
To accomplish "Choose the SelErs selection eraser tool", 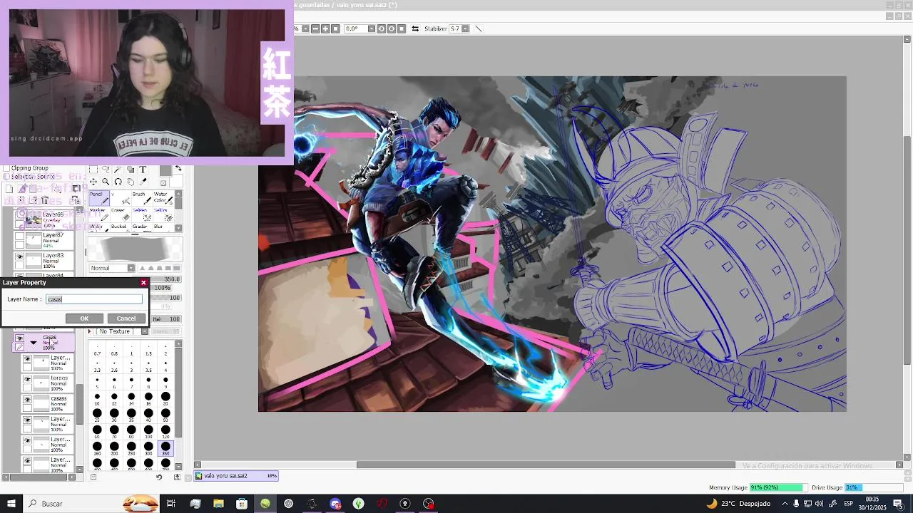I will click(163, 214).
